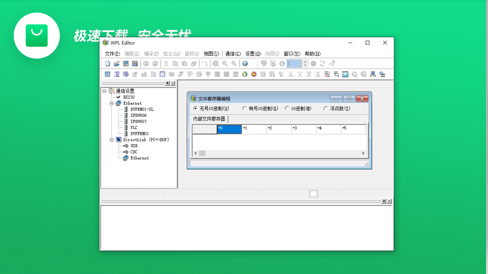Select Ethernet under DirectLink
Image resolution: width=488 pixels, height=274 pixels.
coord(140,158)
